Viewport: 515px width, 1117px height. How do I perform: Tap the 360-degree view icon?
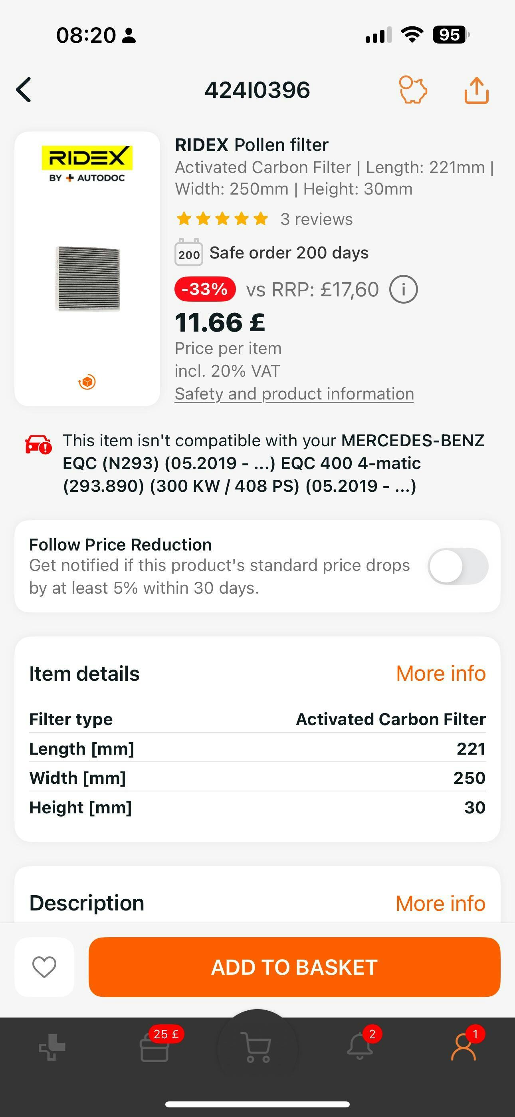tap(87, 382)
